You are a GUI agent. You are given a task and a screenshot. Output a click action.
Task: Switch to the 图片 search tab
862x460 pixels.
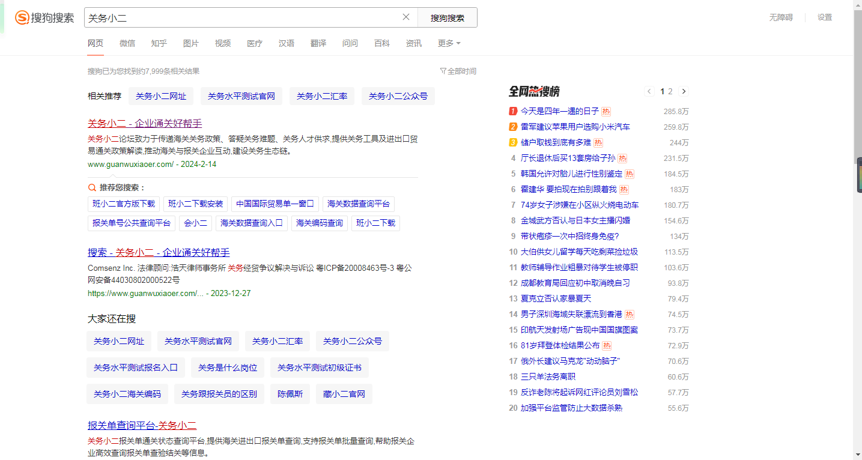point(191,43)
